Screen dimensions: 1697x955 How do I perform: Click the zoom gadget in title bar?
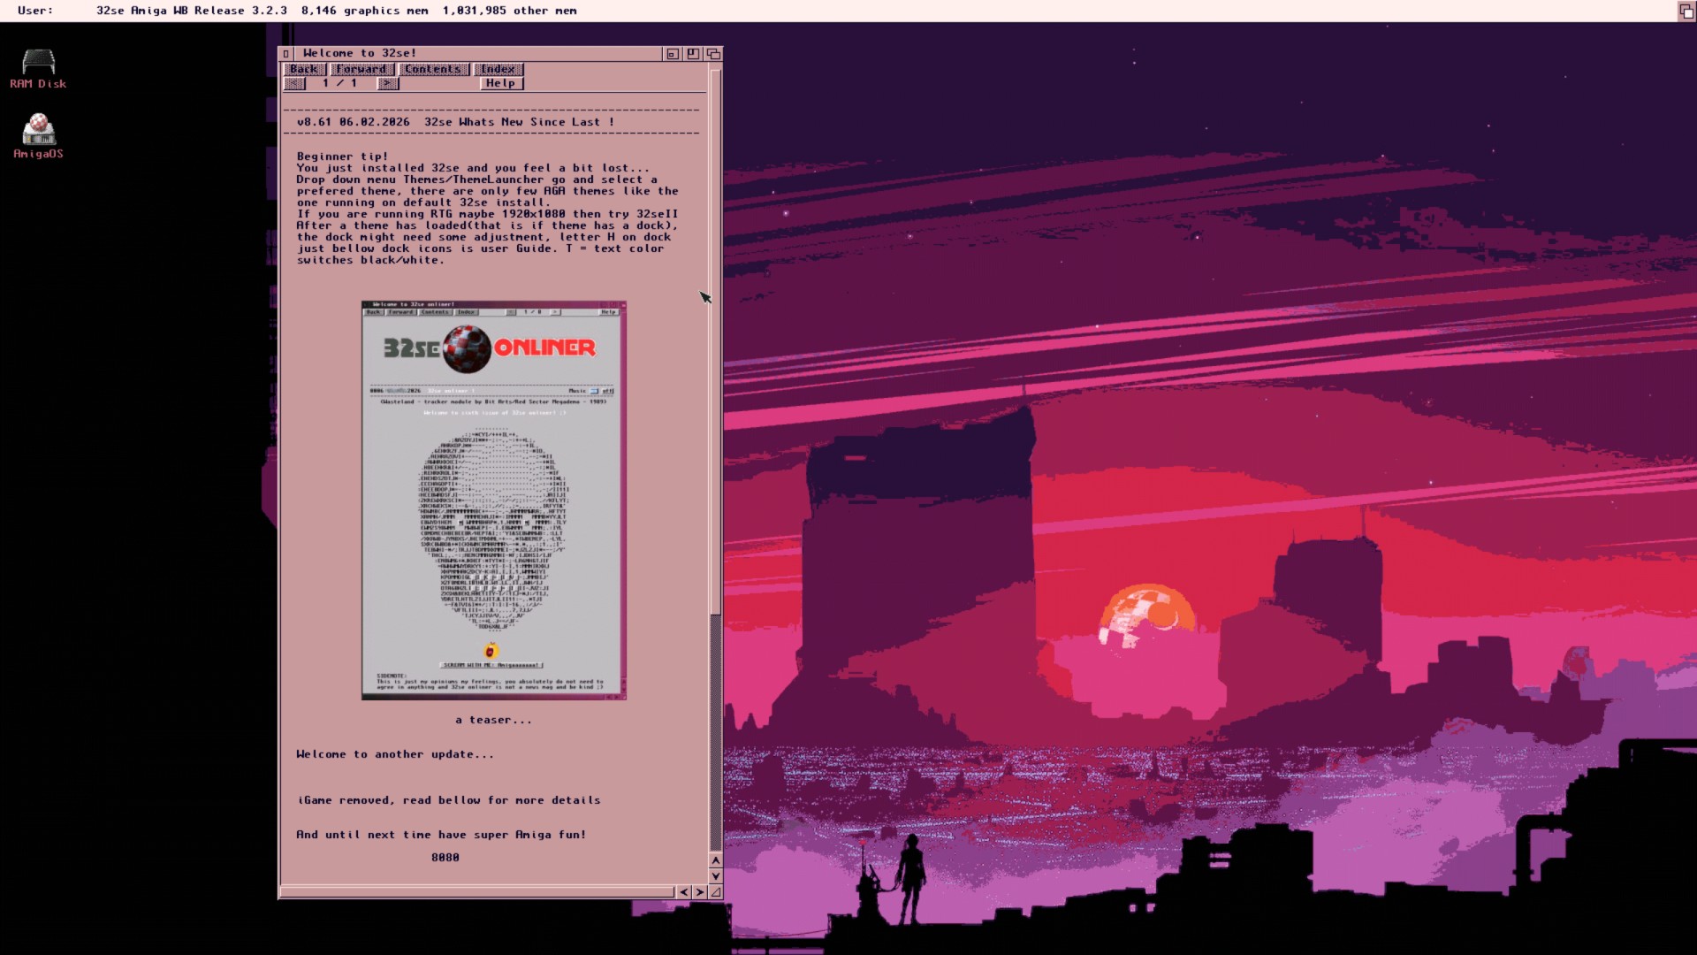click(x=693, y=54)
